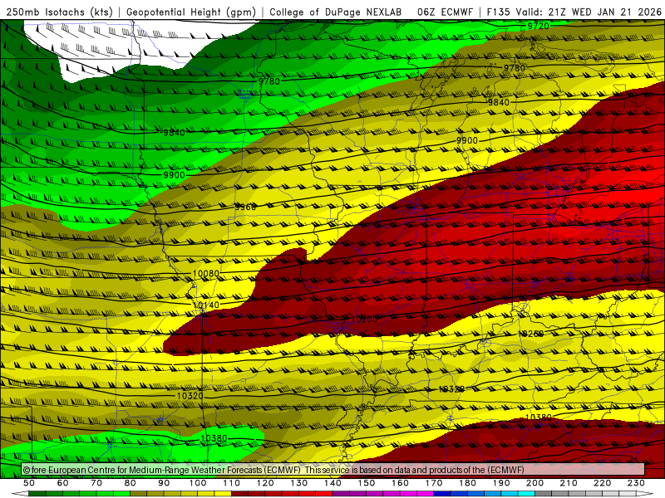The width and height of the screenshot is (665, 498).
Task: Click the ECMWF copyright notice banner
Action: pyautogui.click(x=333, y=470)
